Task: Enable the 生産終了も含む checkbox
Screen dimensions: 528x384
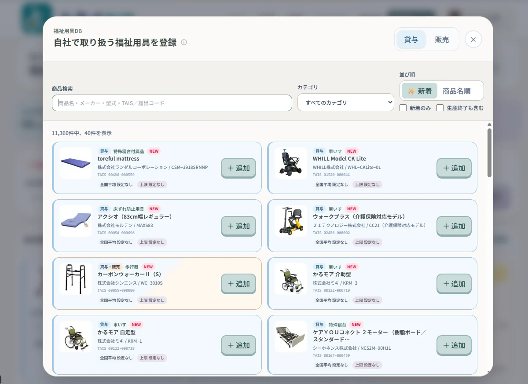Action: [440, 108]
